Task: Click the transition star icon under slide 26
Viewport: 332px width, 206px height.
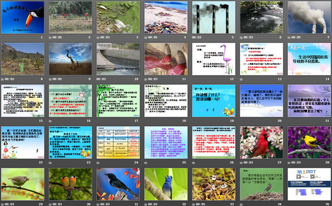Action: click(193, 162)
